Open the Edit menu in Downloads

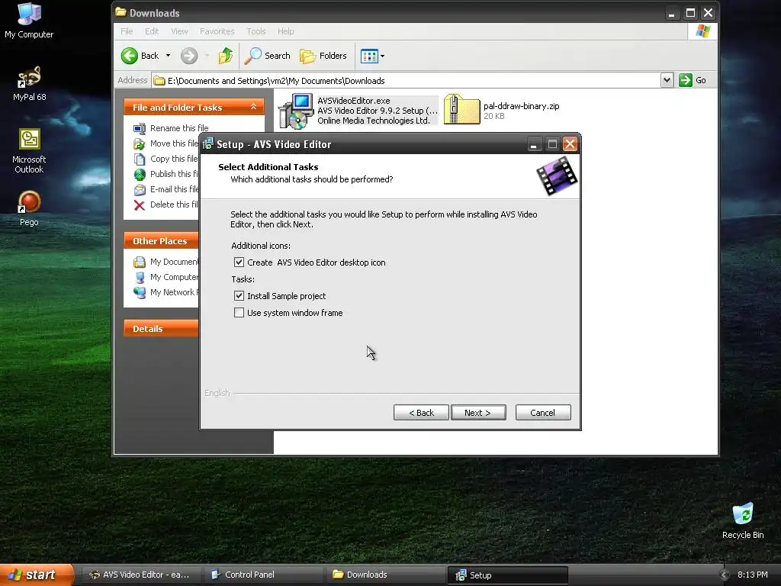pos(152,31)
